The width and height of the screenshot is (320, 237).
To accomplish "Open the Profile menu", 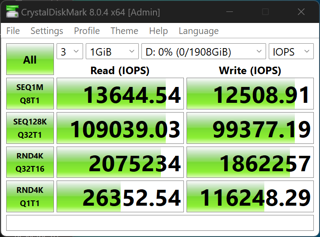I will [x=87, y=31].
